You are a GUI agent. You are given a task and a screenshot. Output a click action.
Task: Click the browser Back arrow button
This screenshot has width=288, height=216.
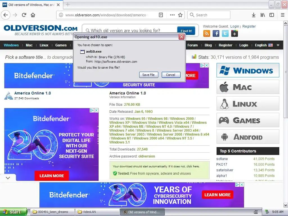pos(6,15)
